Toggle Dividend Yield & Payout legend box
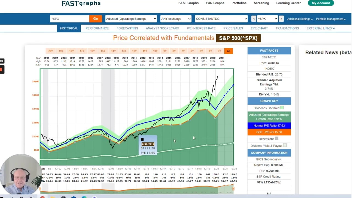 click(x=285, y=146)
